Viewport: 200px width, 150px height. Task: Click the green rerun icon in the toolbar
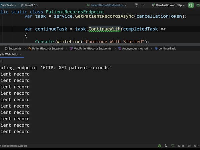(191, 5)
